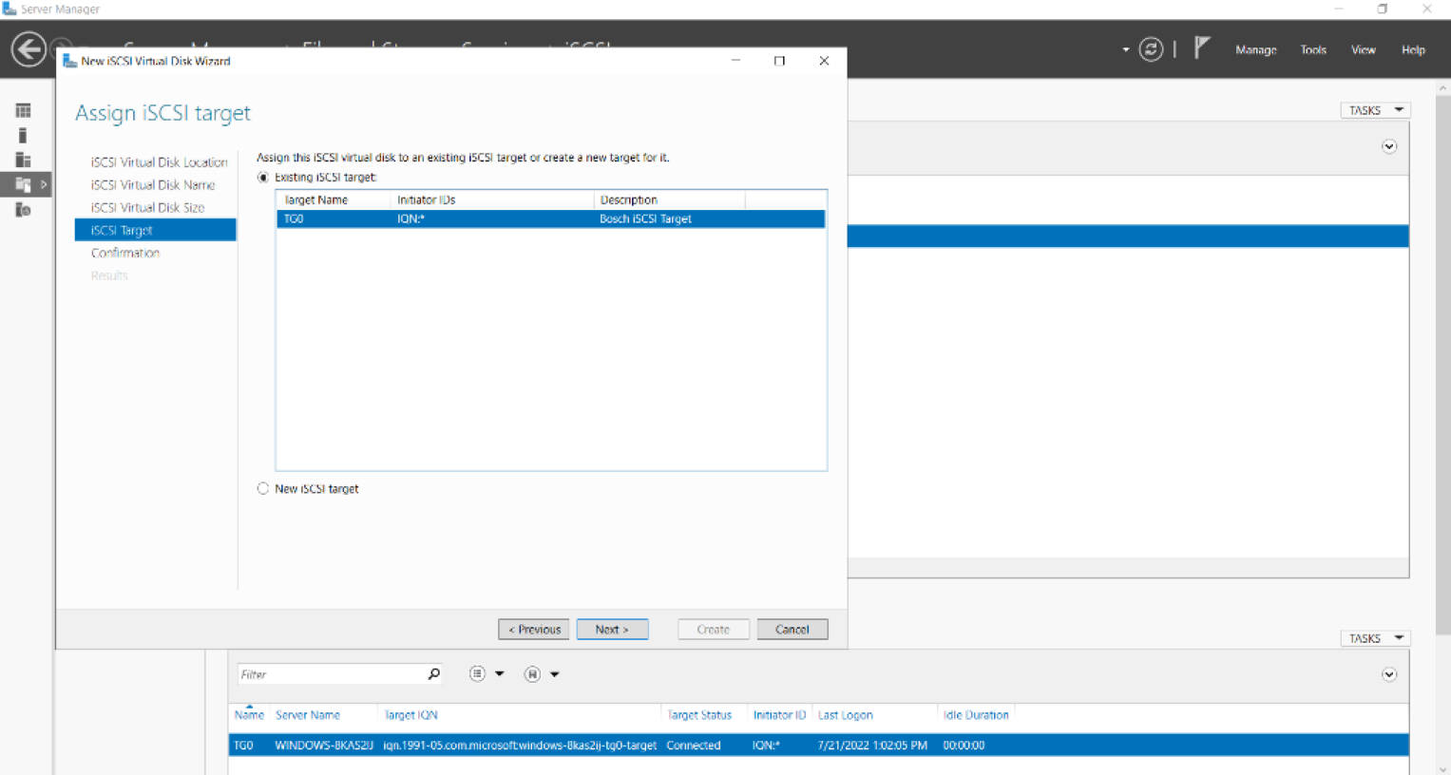Select the File and Storage Services sidebar icon
Image resolution: width=1451 pixels, height=775 pixels.
[x=23, y=184]
